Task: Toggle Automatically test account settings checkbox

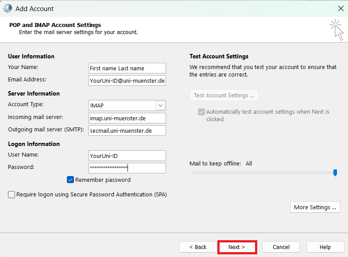Action: tap(201, 112)
